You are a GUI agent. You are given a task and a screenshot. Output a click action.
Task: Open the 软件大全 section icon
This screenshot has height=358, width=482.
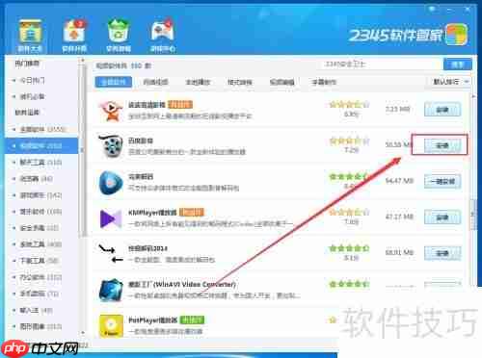(30, 36)
